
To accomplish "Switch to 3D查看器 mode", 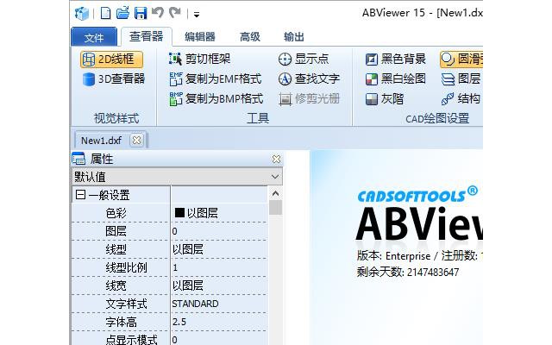I will point(113,78).
